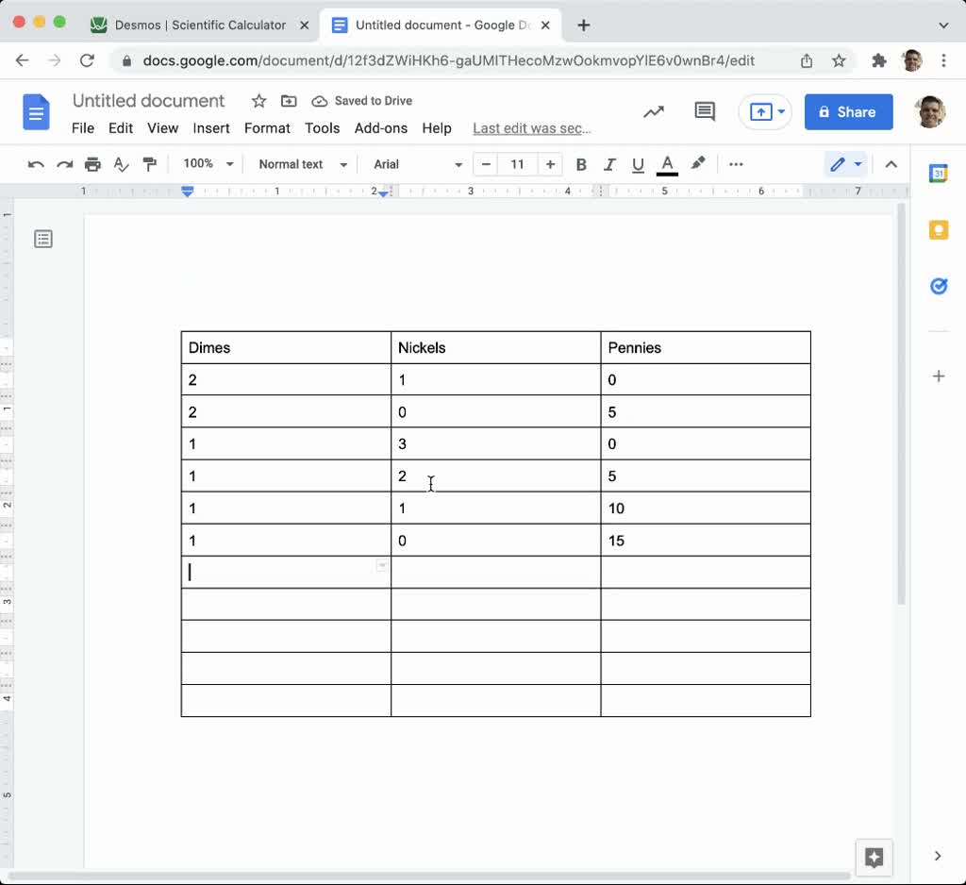Click the blue Share button
Viewport: 966px width, 885px height.
pyautogui.click(x=848, y=111)
